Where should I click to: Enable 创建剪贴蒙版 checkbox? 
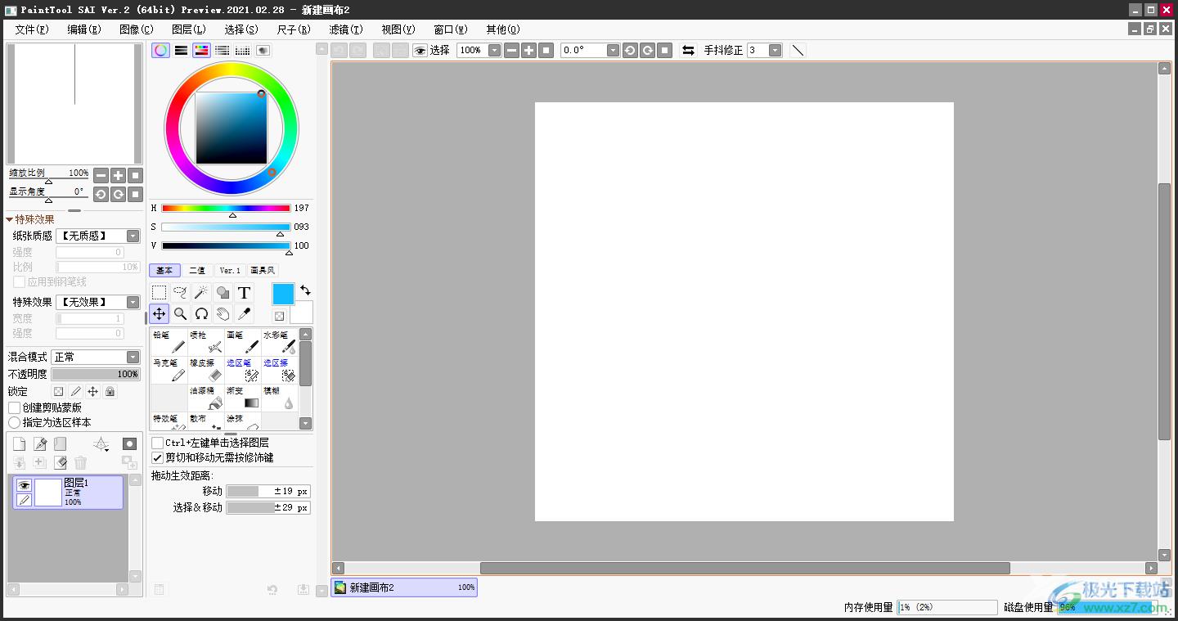[15, 407]
